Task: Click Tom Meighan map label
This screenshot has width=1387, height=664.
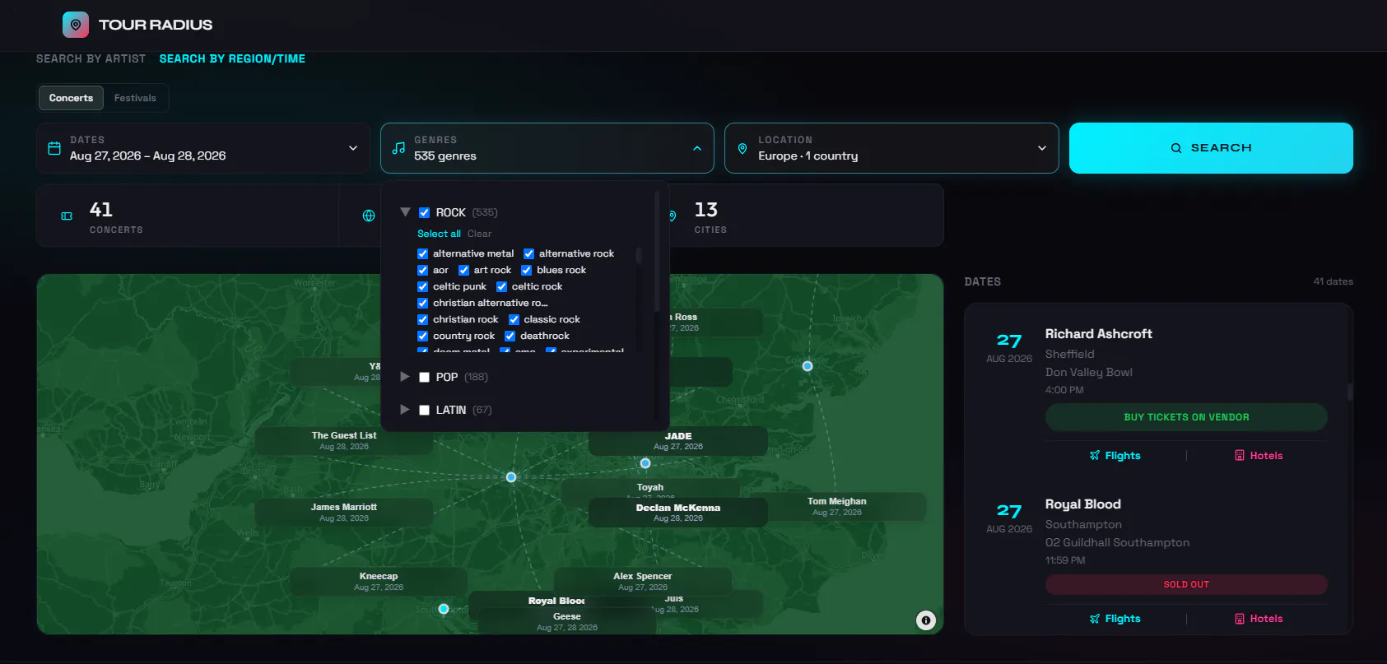Action: tap(837, 506)
